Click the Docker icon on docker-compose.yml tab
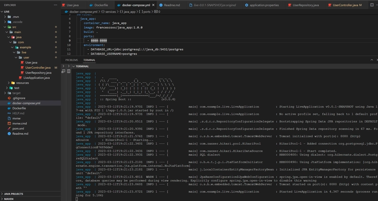The height and width of the screenshot is (201, 378). (119, 5)
